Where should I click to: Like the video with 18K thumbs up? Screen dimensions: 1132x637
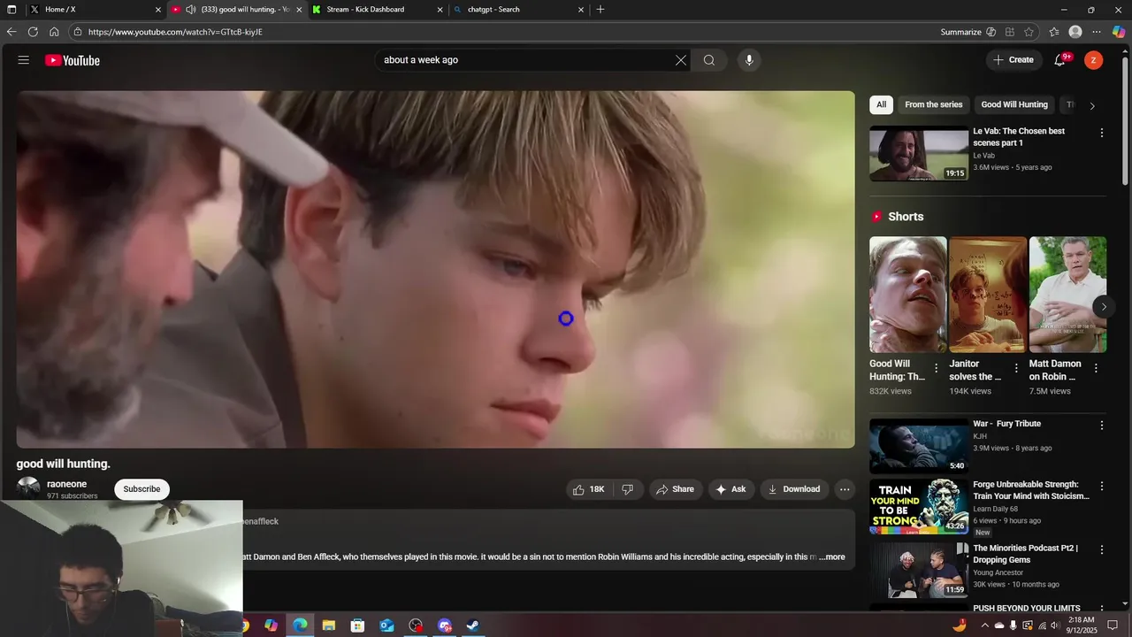pos(589,489)
